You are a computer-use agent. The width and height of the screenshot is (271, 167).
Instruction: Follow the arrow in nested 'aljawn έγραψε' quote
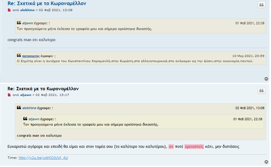point(55,119)
